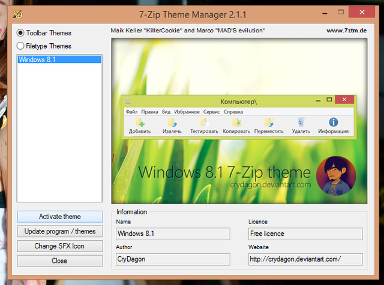Screen dimensions: 384x285
Task: Click the Вид menu in the preview
Action: pyautogui.click(x=166, y=112)
